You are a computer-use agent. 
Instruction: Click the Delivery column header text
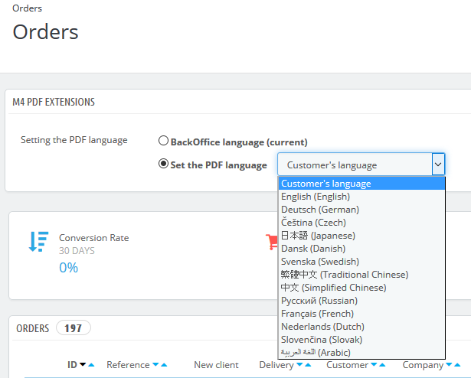(x=276, y=365)
